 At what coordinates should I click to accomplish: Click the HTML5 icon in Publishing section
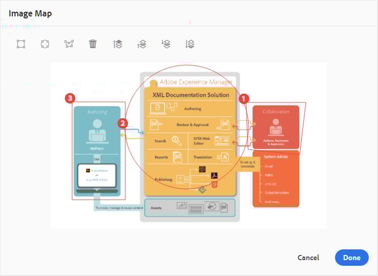[214, 184]
